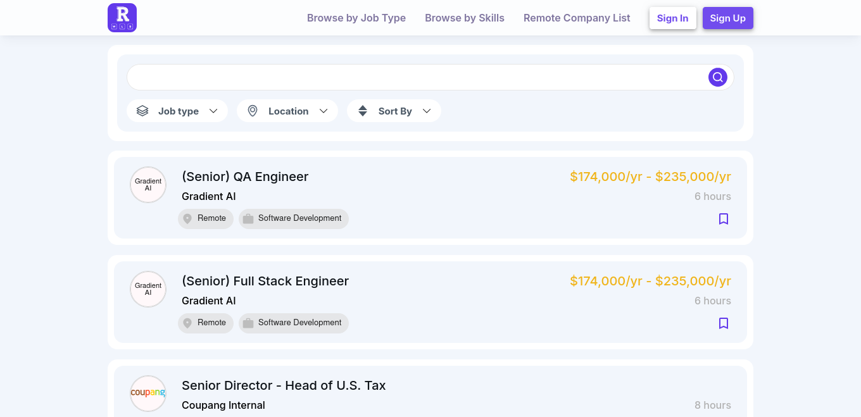The height and width of the screenshot is (417, 861).
Task: Click the layers icon beside Job type
Action: coord(142,111)
